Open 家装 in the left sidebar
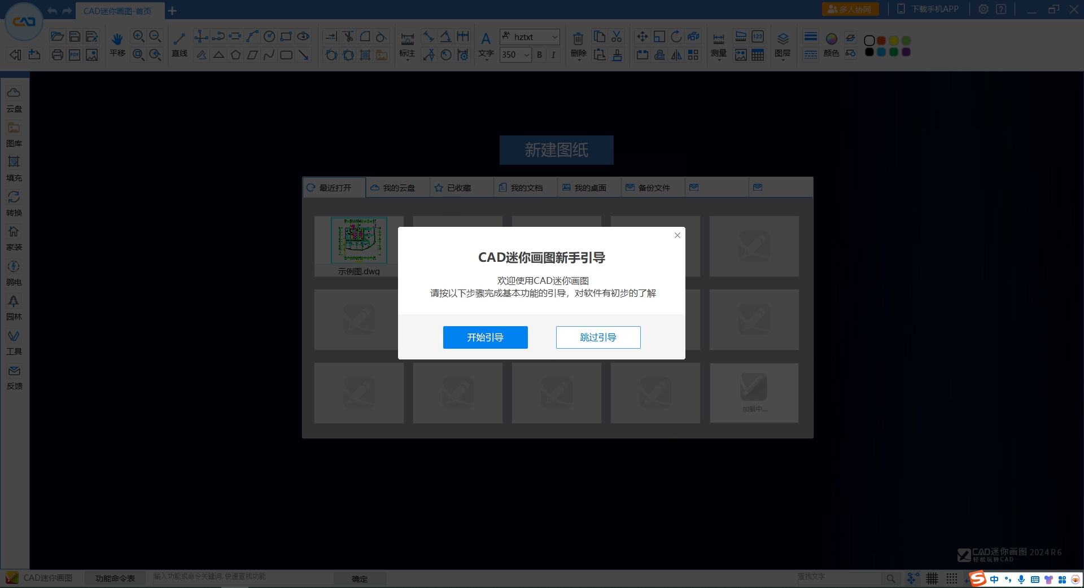 (x=14, y=238)
